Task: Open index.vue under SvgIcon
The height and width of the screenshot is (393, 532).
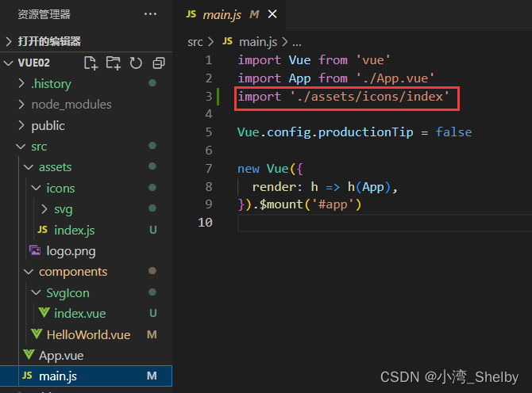Action: click(79, 313)
